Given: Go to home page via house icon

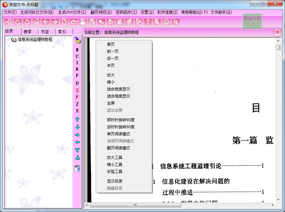Looking at the screenshot, I should [37, 22].
